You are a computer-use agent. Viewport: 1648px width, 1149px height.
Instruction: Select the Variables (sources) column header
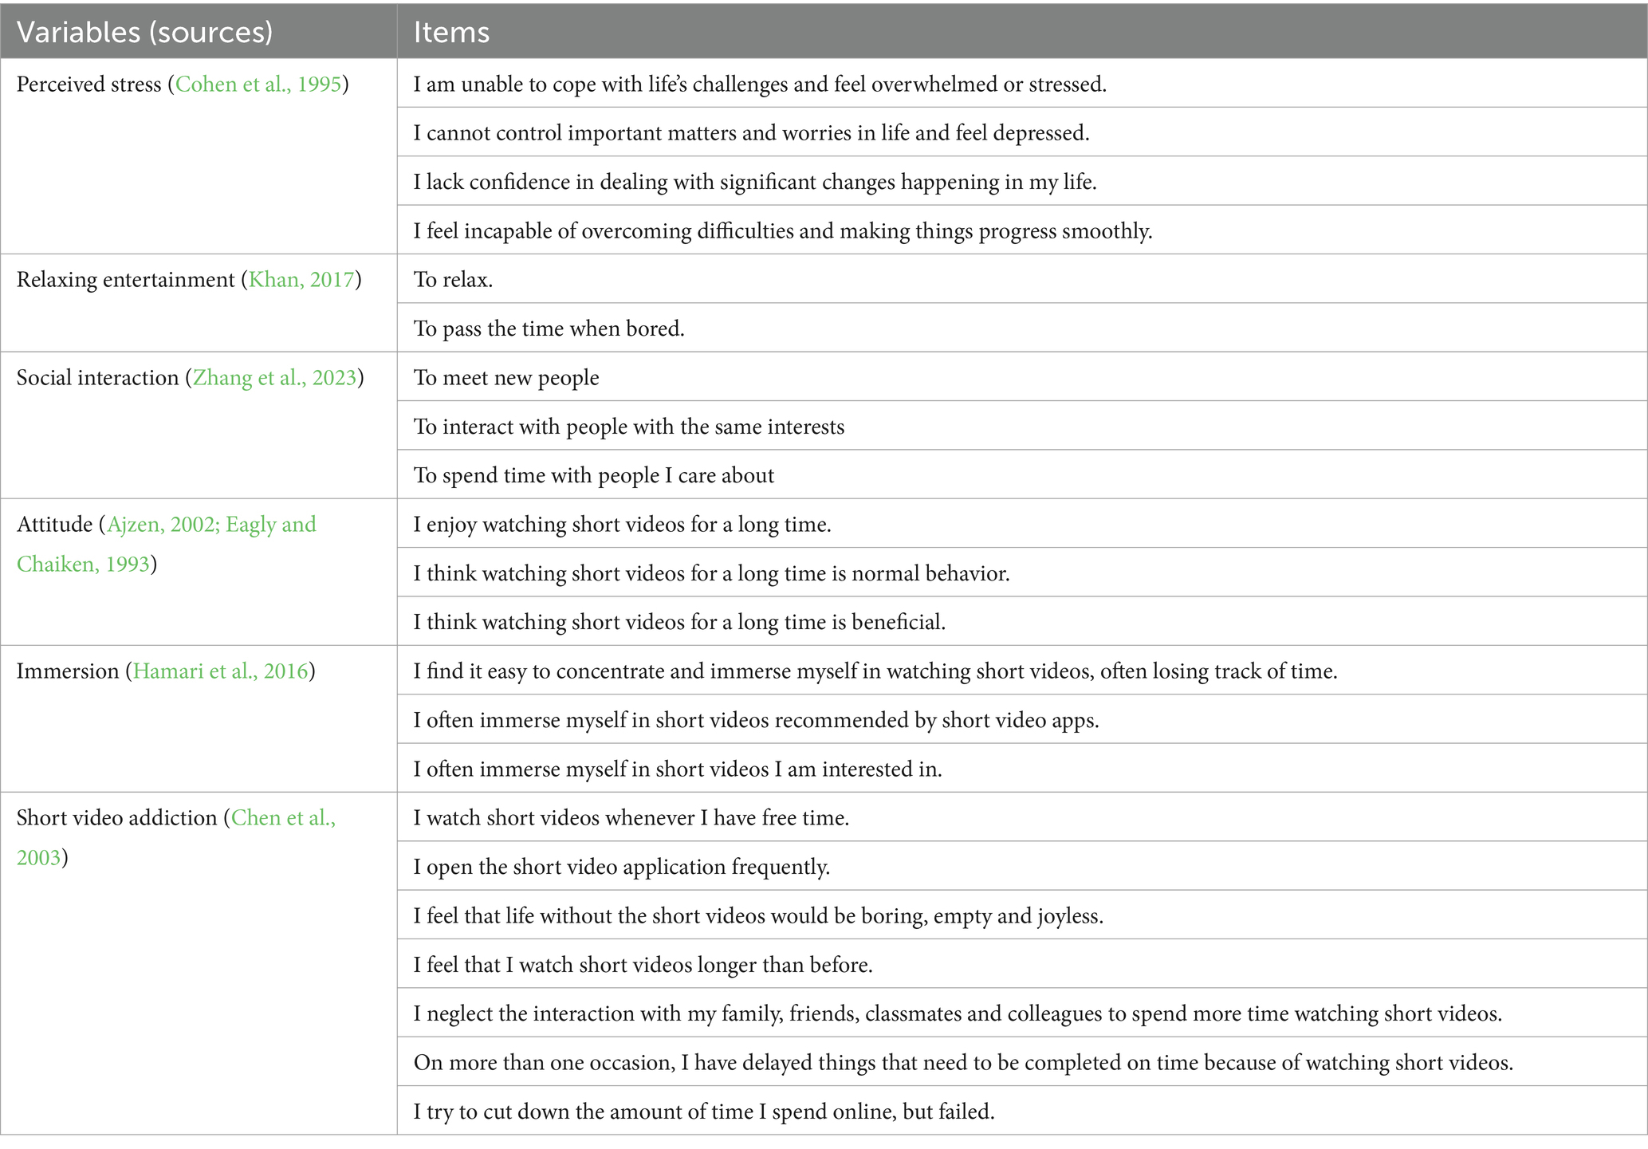coord(199,31)
